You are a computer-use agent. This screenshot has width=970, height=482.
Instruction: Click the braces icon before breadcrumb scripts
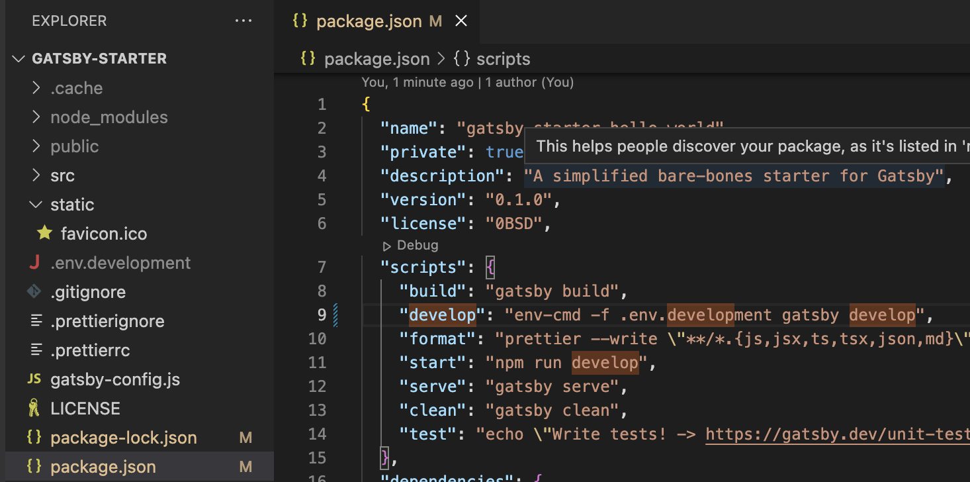tap(462, 58)
